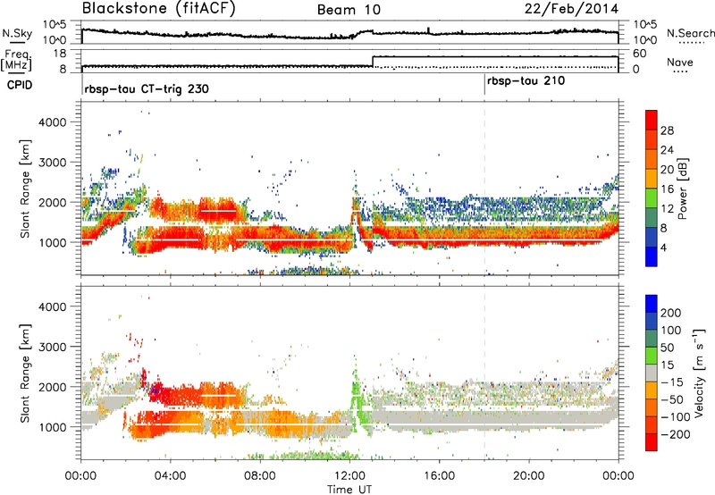This screenshot has width=715, height=495.
Task: Click the 'rbsp-tau 210' text
Action: pos(526,81)
